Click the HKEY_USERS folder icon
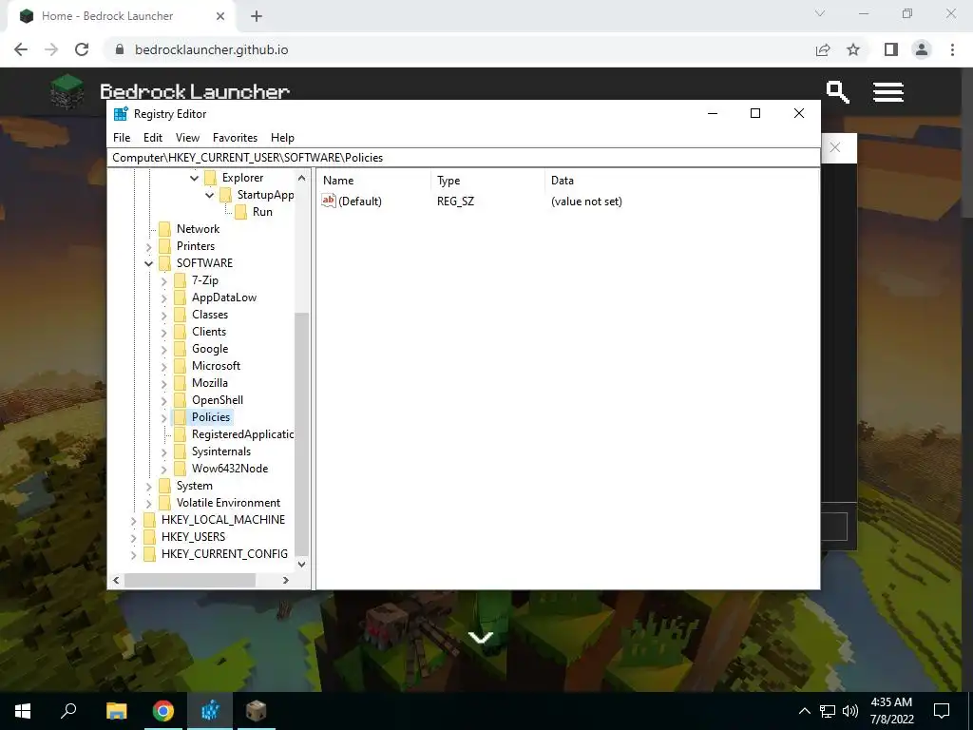 pos(149,537)
